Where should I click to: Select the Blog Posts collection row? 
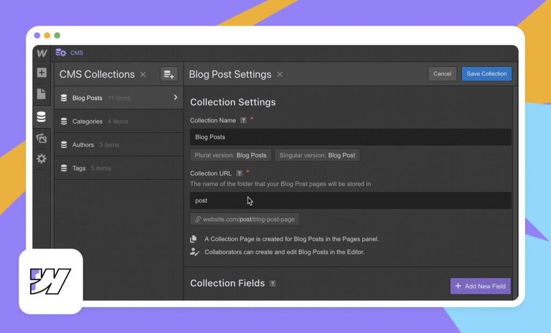coord(119,98)
